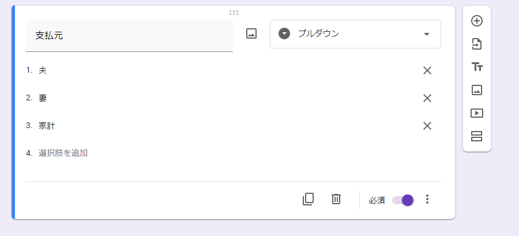519x236 pixels.
Task: Click the dropdown arrow beside プルダウン
Action: 427,34
